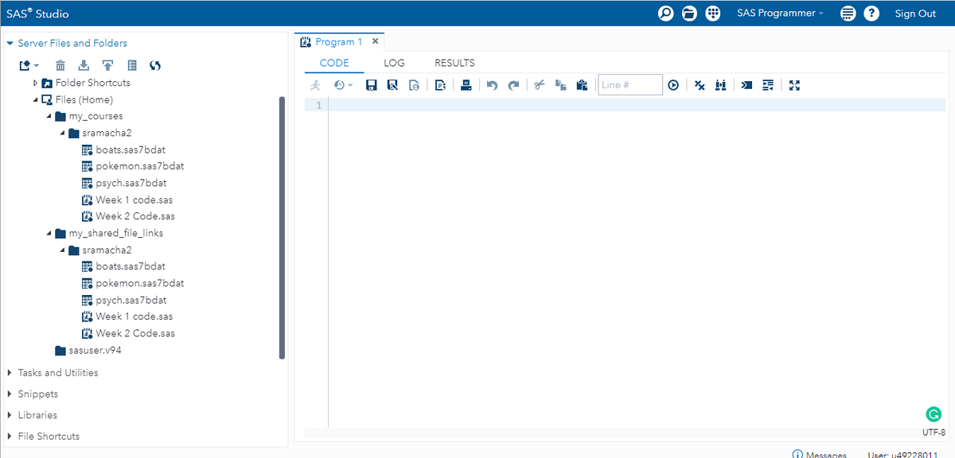Image resolution: width=955 pixels, height=458 pixels.
Task: Redo the last undone edit
Action: (513, 85)
